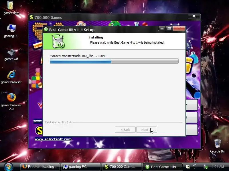Click the Installing heading text
Image resolution: width=229 pixels, height=171 pixels.
click(96, 37)
